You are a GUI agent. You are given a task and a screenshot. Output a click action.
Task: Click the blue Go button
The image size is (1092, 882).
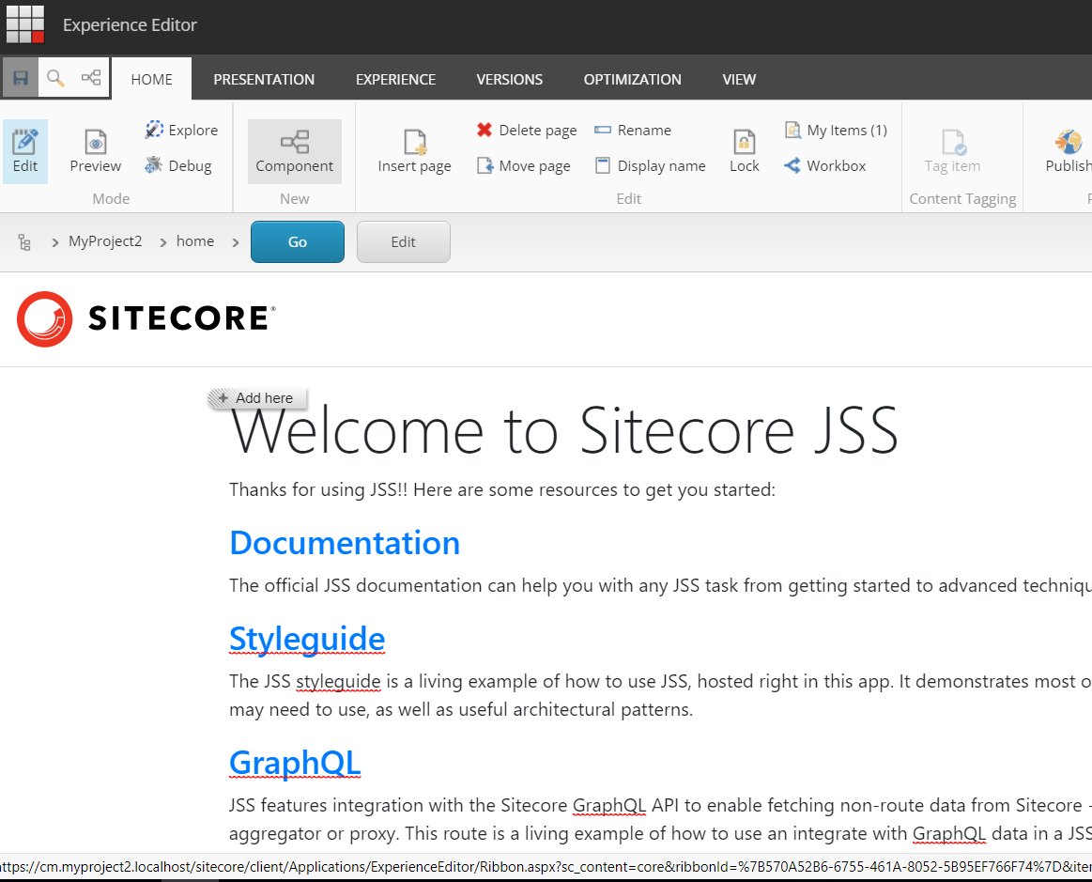tap(298, 241)
